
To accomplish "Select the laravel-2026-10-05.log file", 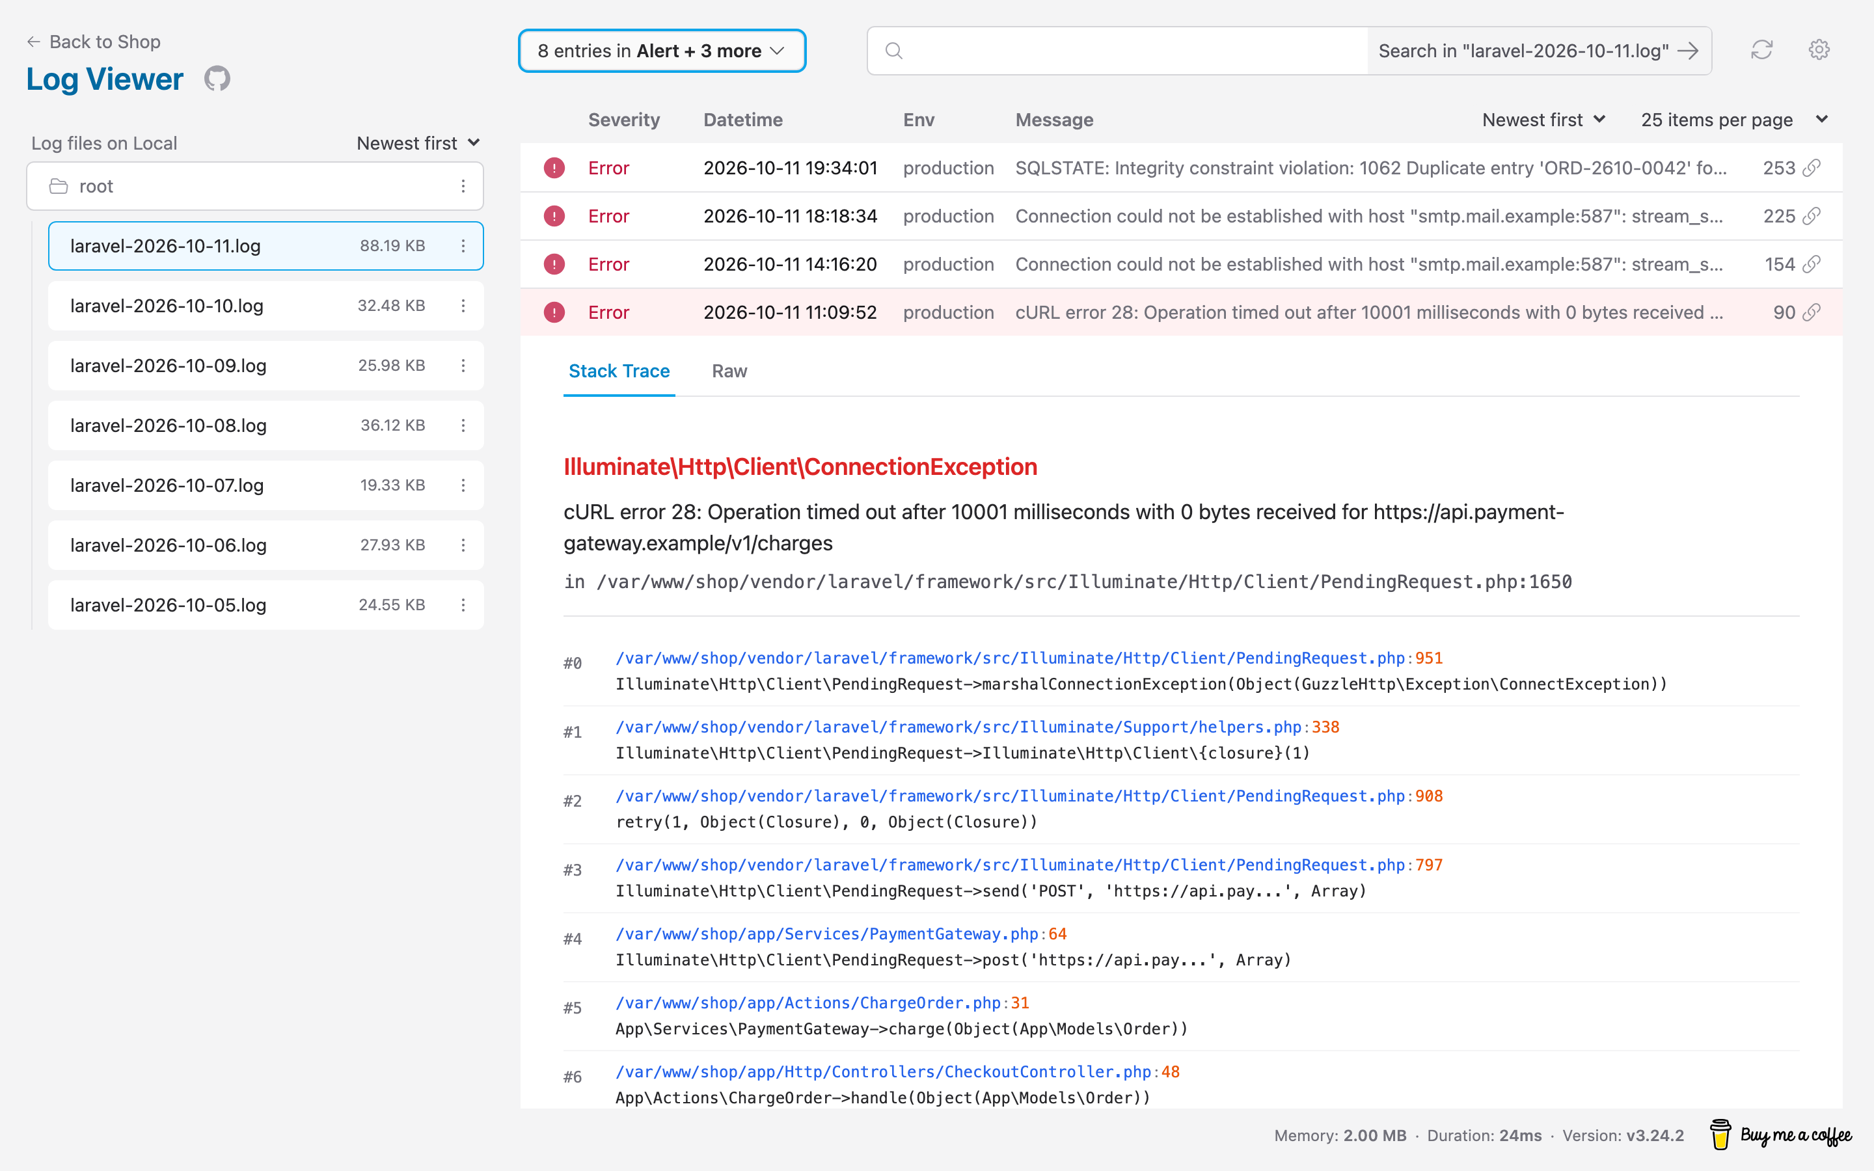I will point(265,605).
